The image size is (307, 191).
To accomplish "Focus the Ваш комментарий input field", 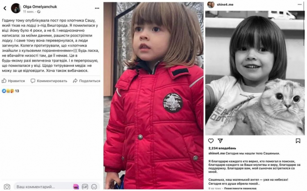I will coord(42,187).
